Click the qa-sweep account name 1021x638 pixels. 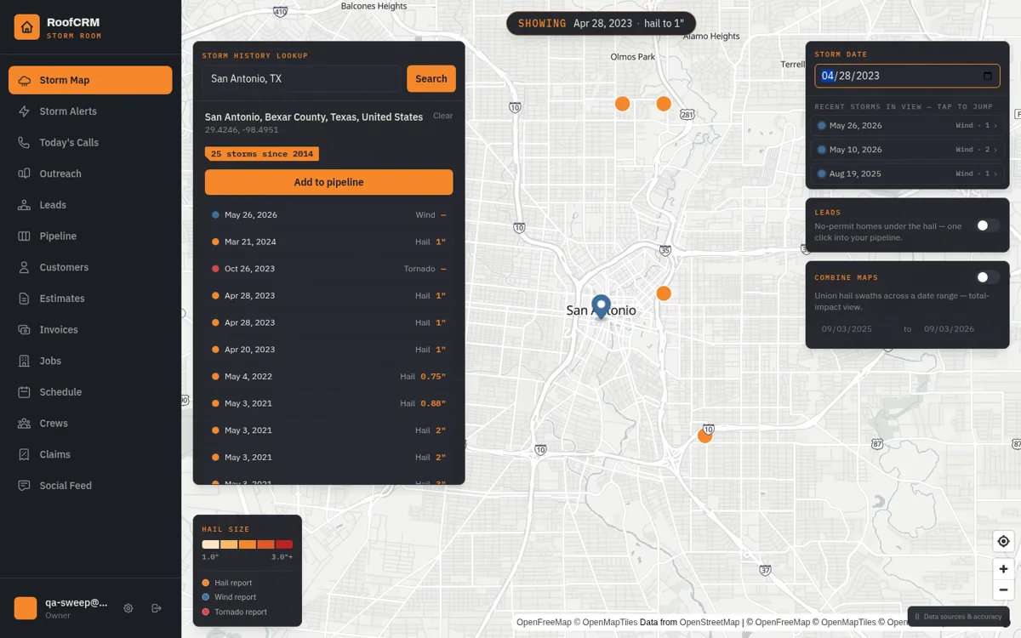77,602
